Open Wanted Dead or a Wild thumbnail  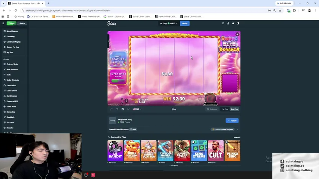point(182,151)
